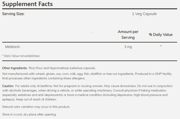Screen dimensions: 180x119
Task: Click the Supplement Facts heading
Action: (27, 4)
